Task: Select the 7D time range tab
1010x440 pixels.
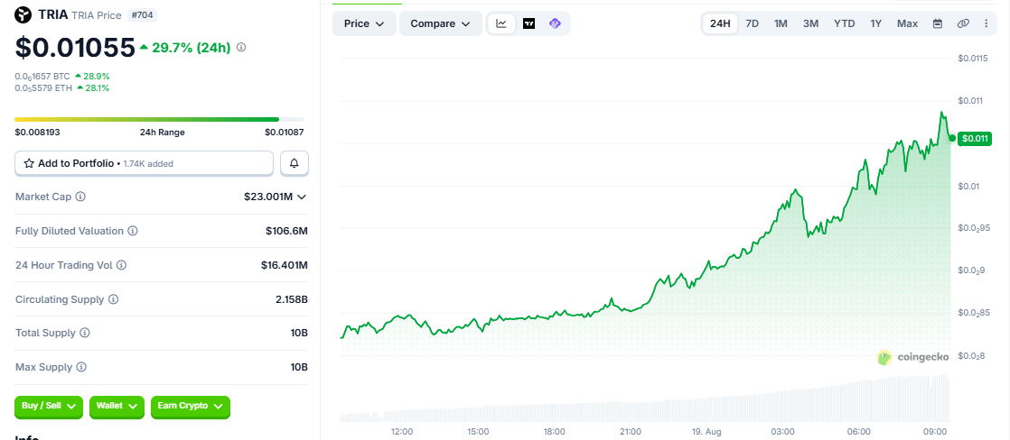Action: pyautogui.click(x=752, y=23)
